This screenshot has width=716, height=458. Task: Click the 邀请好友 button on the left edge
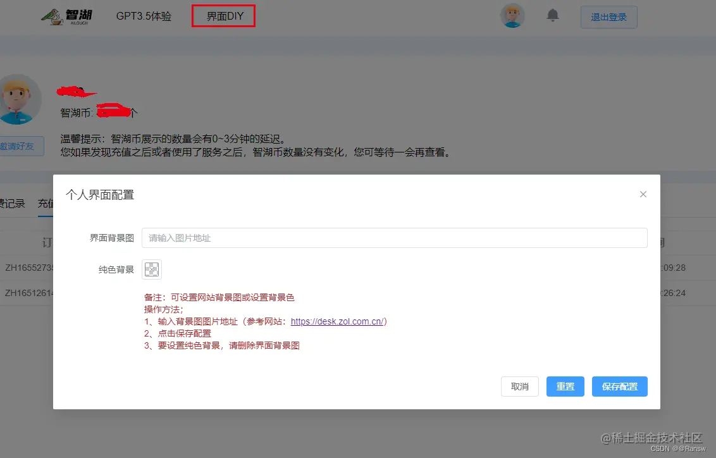tap(18, 145)
